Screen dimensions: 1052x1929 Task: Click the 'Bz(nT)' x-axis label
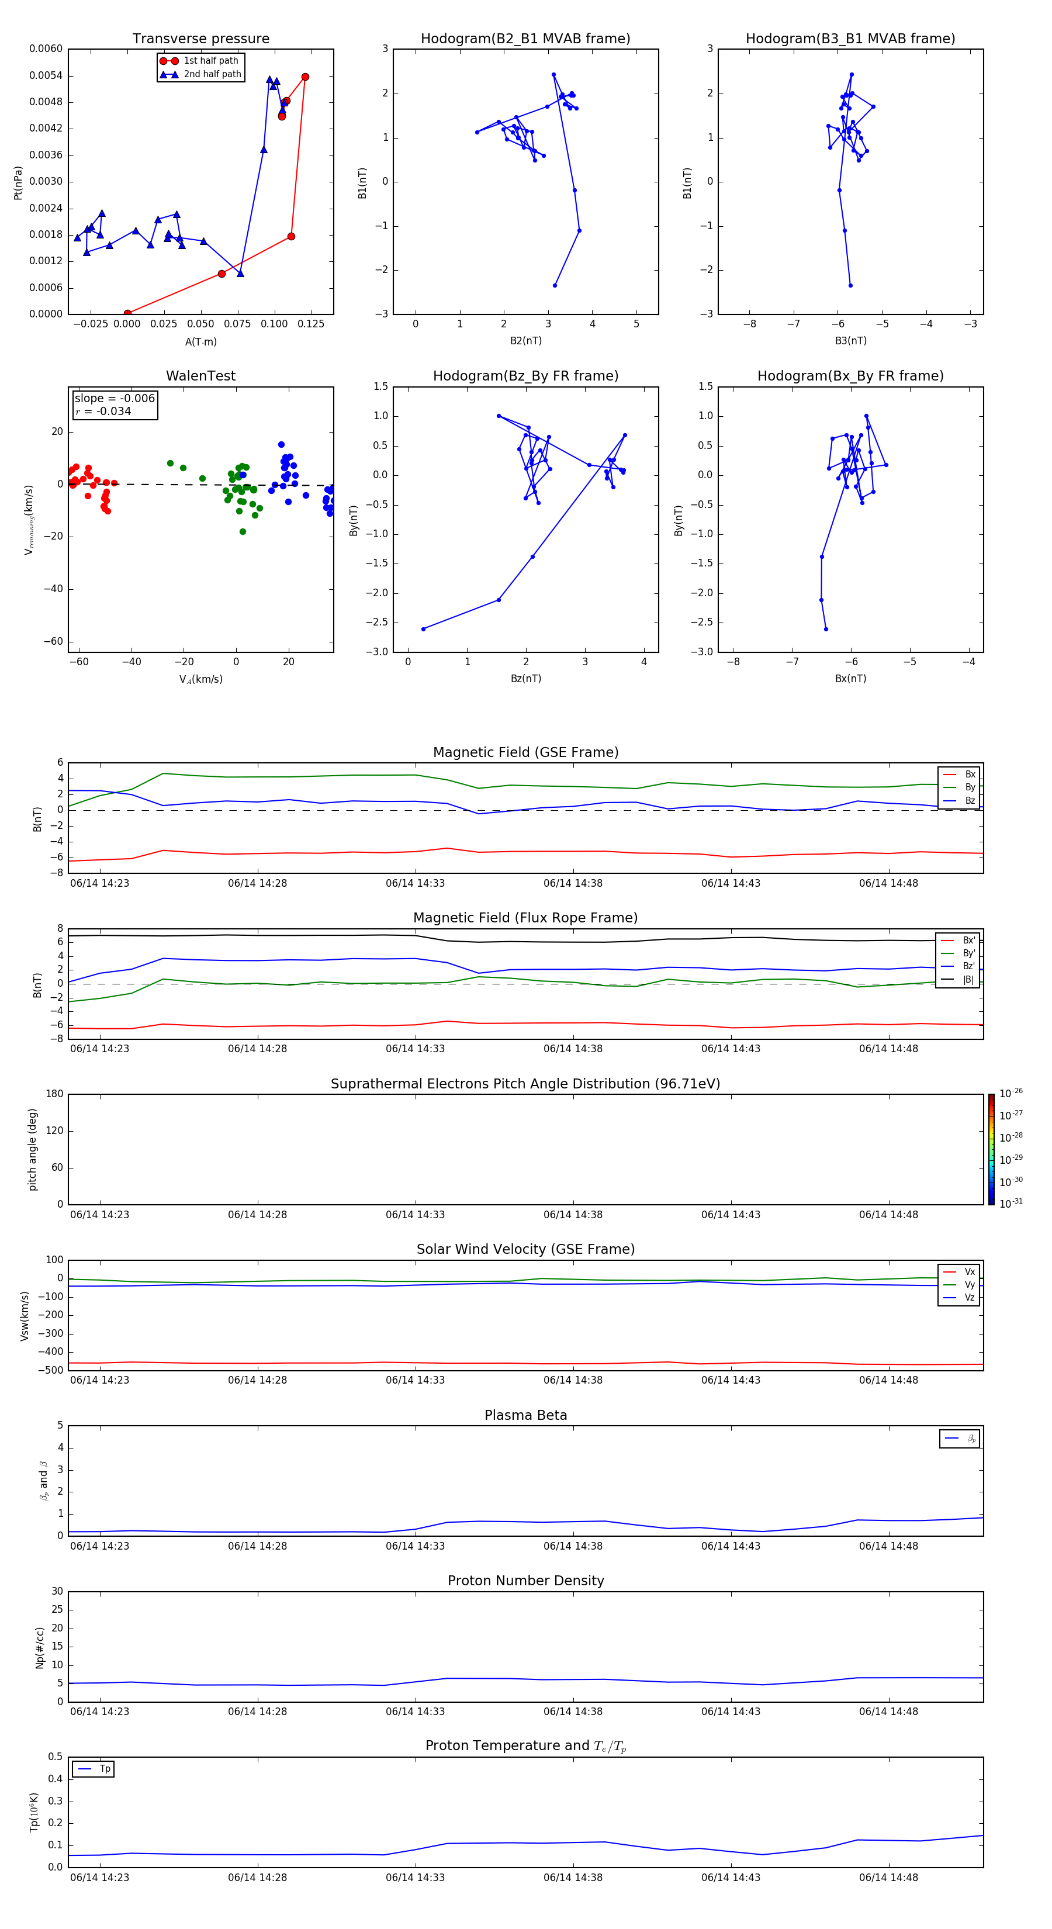coord(525,679)
